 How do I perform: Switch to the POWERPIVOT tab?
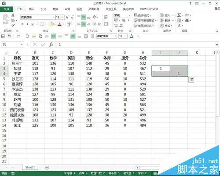(x=149, y=9)
